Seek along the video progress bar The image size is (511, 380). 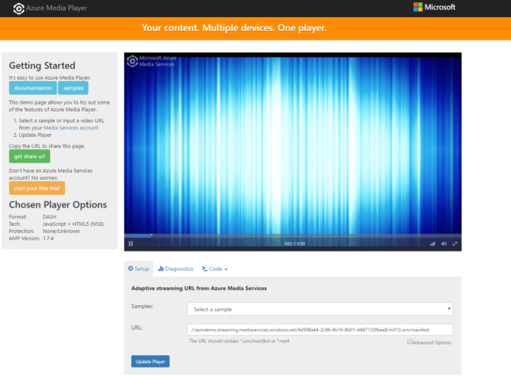tap(293, 235)
